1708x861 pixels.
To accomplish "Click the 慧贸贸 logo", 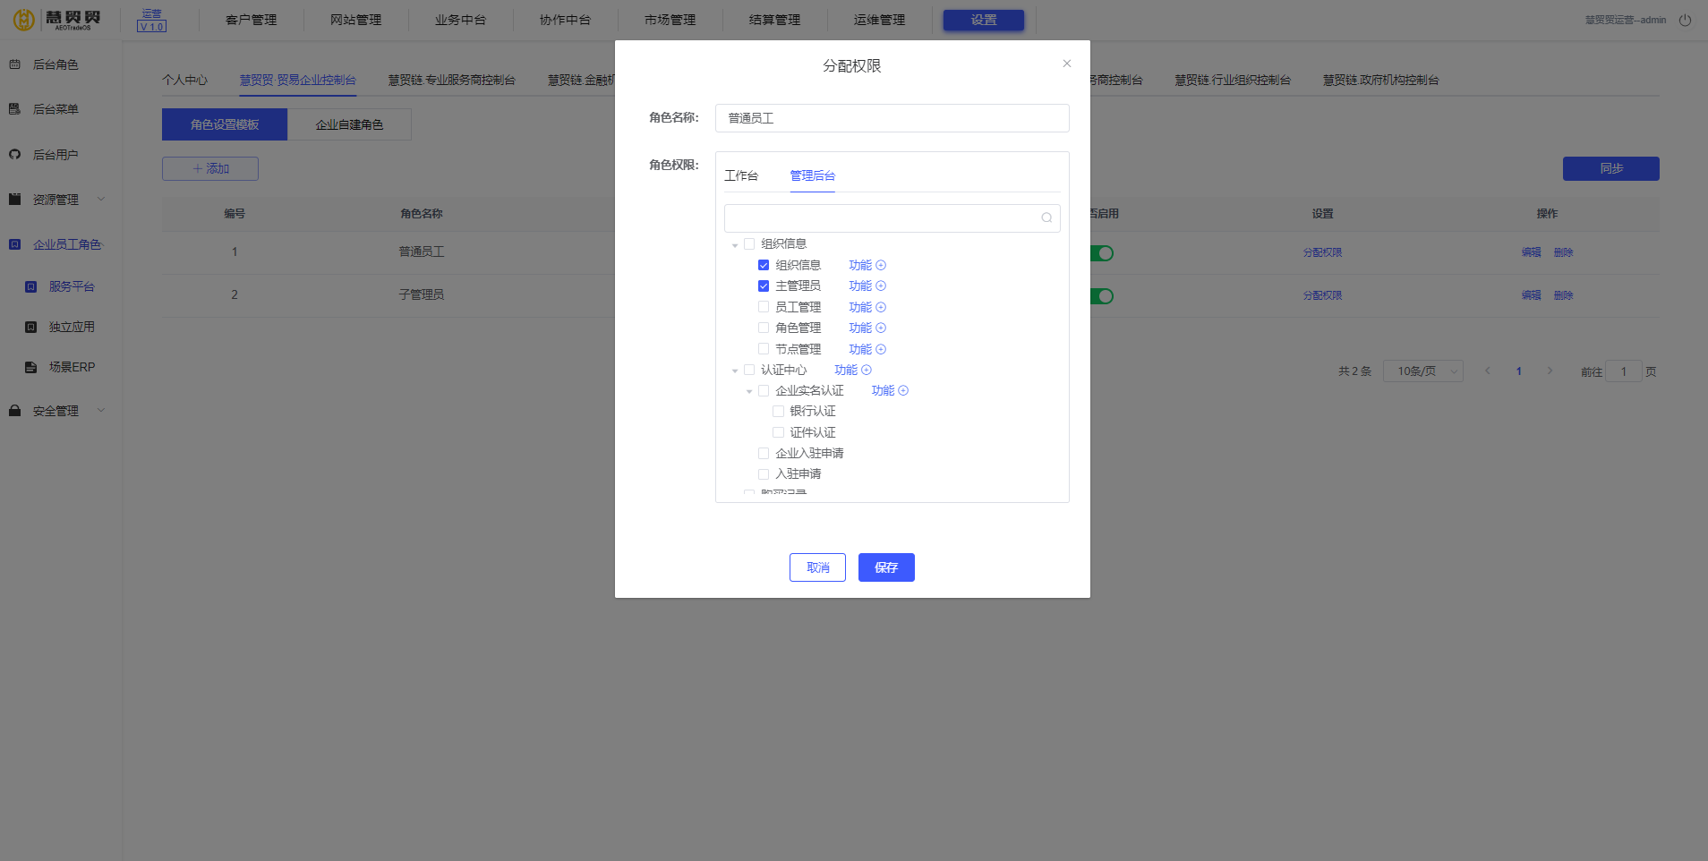I will tap(57, 20).
